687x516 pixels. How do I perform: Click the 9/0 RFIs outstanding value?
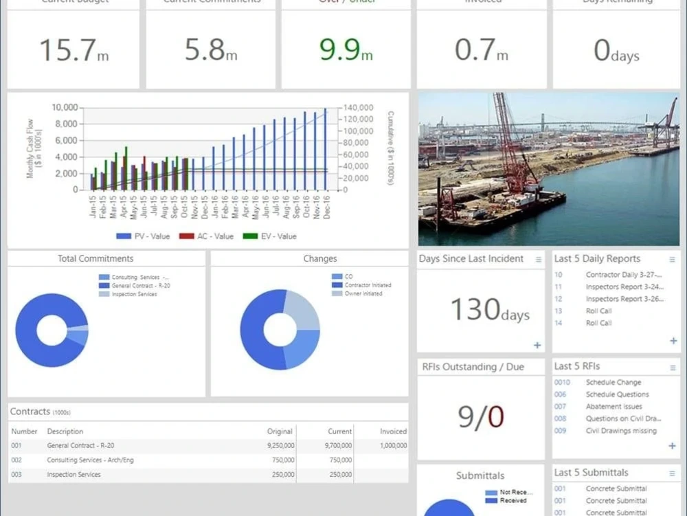[481, 416]
